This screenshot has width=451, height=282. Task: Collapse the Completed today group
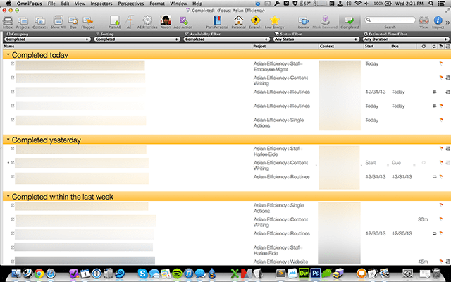point(8,55)
